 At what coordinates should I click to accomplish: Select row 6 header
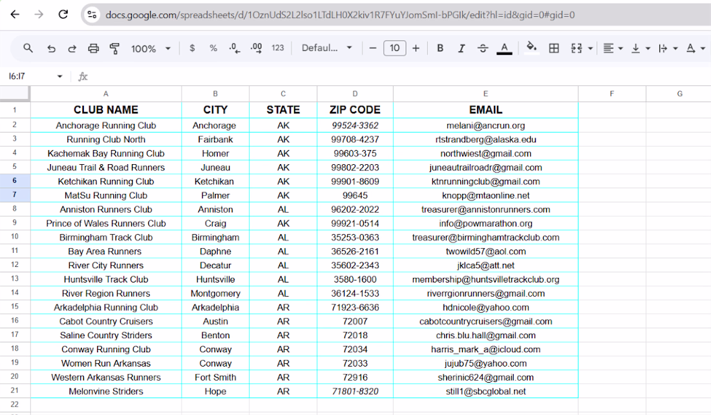[14, 181]
